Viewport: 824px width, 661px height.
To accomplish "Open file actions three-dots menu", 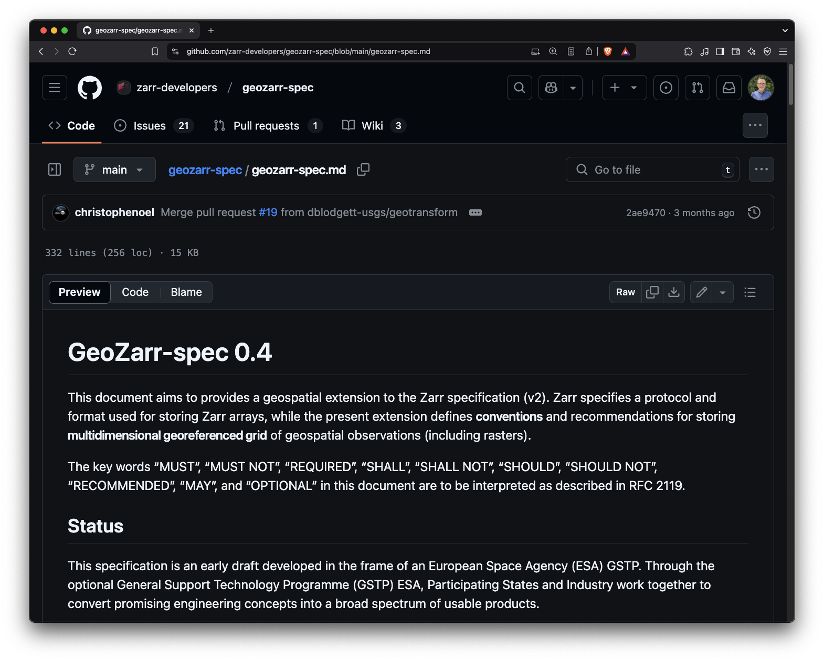I will (762, 169).
